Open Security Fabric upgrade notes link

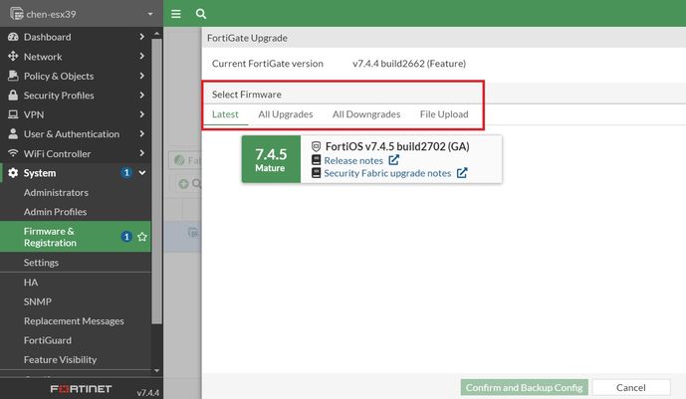tap(387, 173)
